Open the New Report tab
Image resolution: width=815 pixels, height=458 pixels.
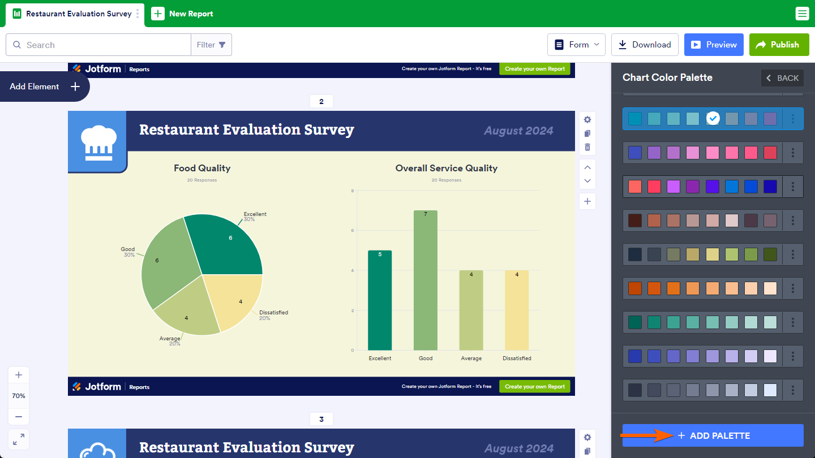click(183, 14)
